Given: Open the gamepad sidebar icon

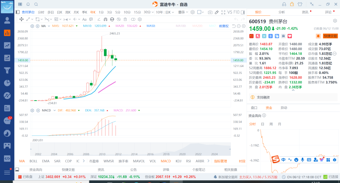Looking at the screenshot, I should (x=7, y=146).
